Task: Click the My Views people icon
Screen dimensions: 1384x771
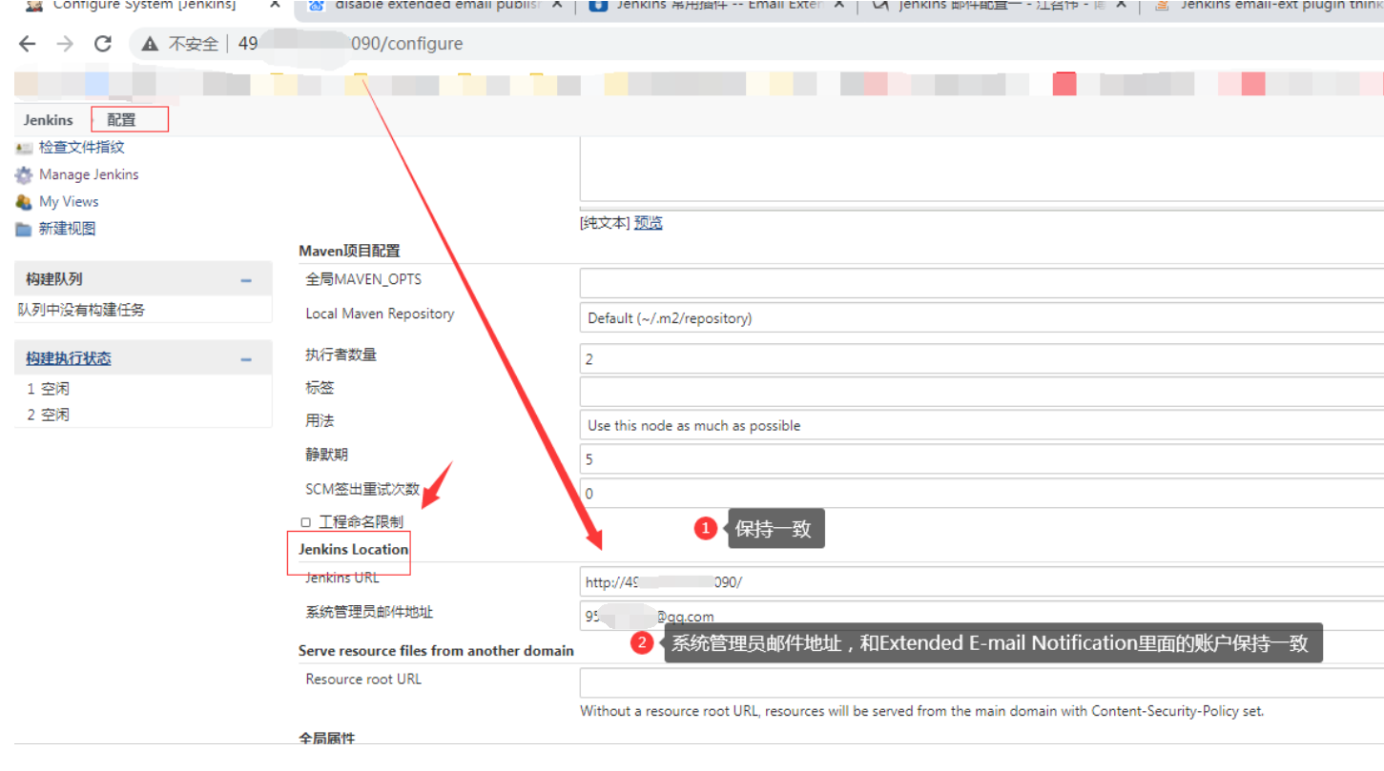Action: tap(24, 202)
